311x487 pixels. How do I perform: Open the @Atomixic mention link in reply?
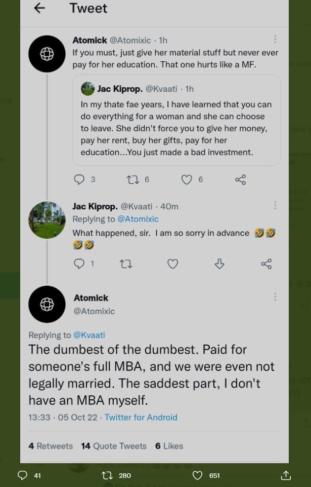pyautogui.click(x=138, y=219)
